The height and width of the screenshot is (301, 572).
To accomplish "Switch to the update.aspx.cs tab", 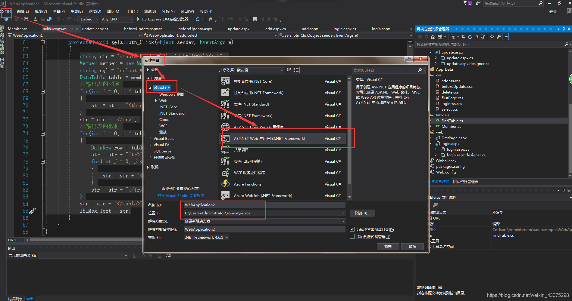I will coord(95,29).
